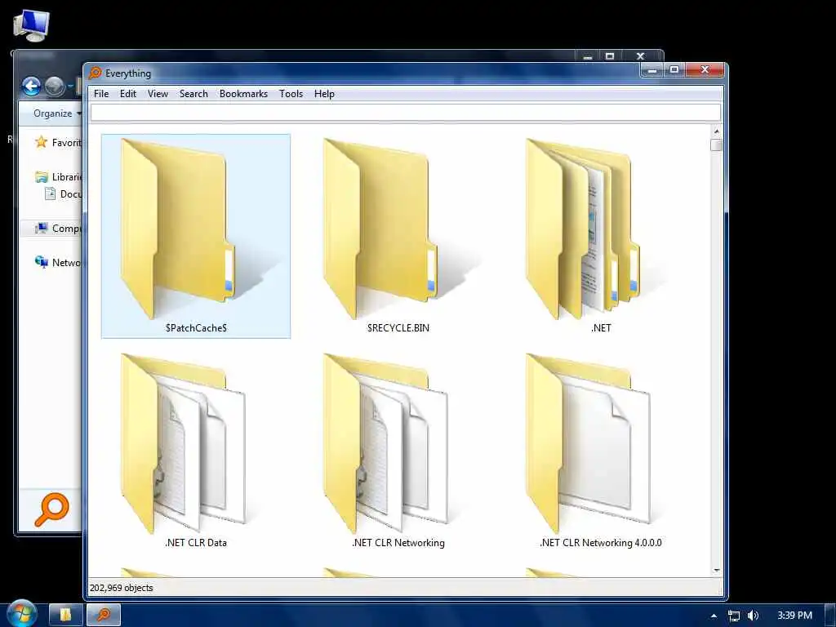
Task: Click the Everything search input field
Action: point(405,113)
